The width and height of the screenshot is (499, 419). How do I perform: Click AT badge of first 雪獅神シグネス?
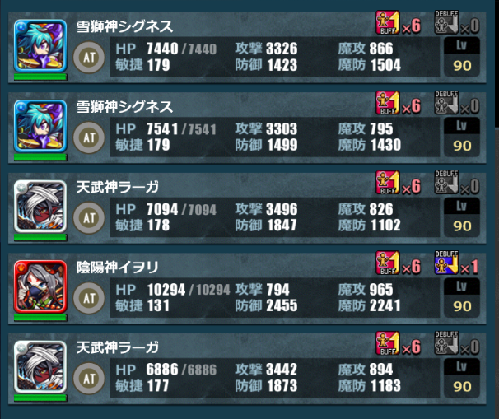[89, 58]
